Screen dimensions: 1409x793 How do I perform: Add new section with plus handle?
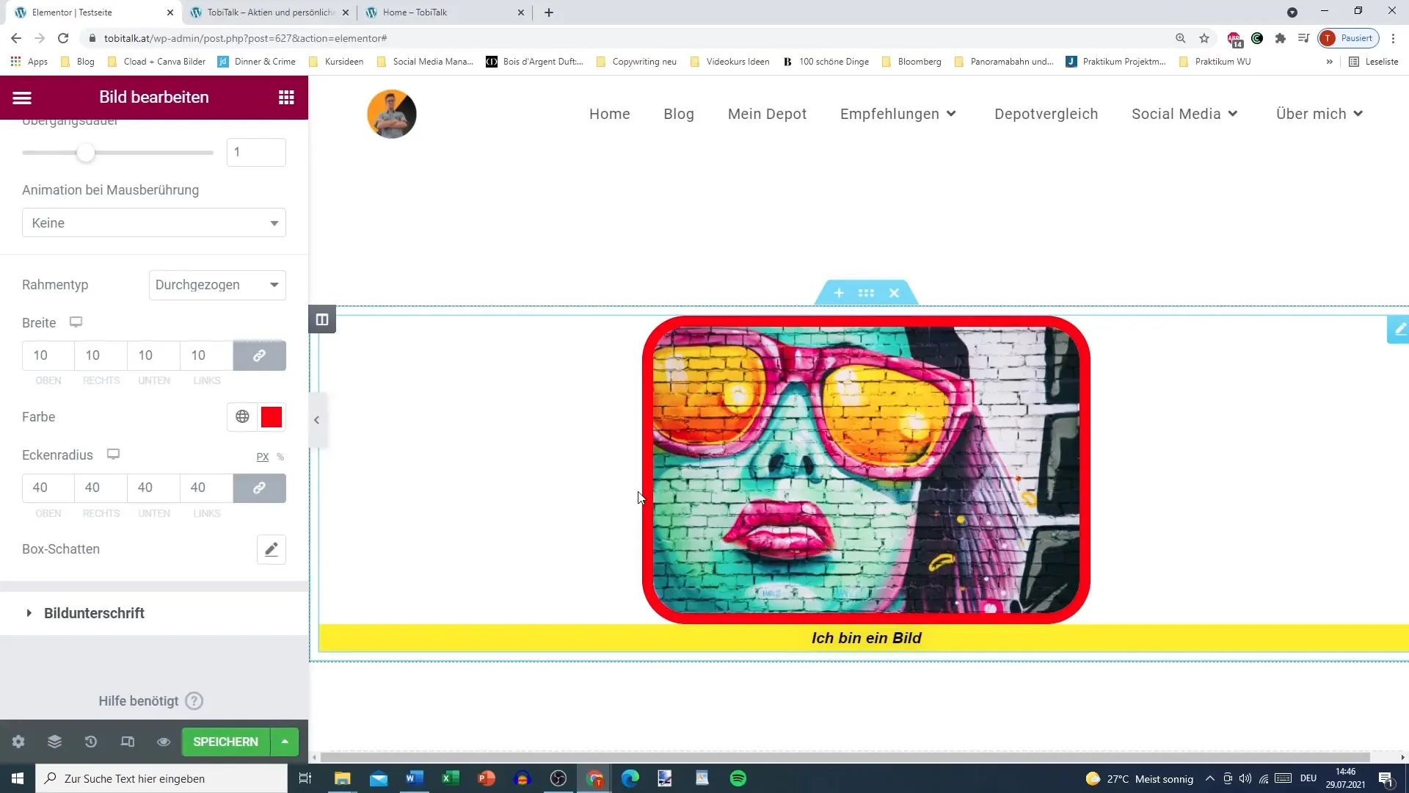(839, 293)
